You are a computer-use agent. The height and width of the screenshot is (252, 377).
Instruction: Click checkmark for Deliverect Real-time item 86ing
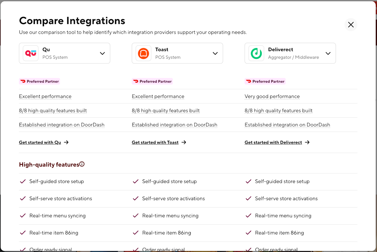click(x=248, y=233)
